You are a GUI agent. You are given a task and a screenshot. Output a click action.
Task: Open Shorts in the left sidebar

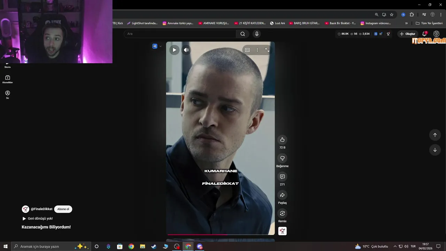[7, 65]
